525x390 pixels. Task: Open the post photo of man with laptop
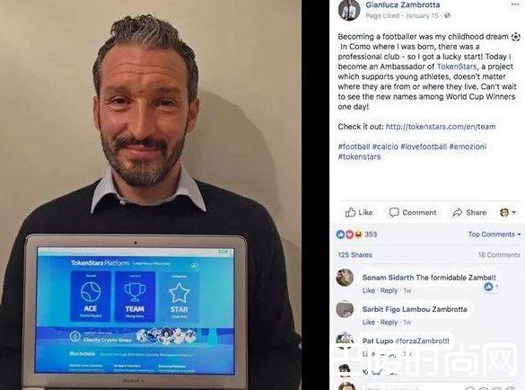[151, 195]
